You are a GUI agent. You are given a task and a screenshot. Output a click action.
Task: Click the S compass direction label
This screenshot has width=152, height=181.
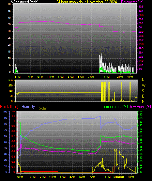click(143, 91)
